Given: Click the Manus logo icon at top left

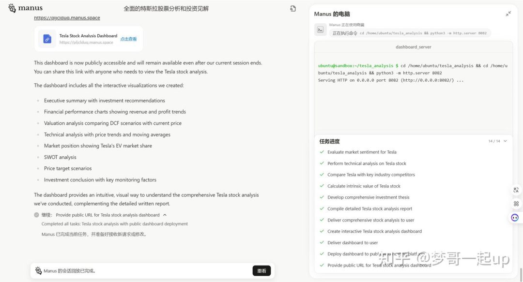Looking at the screenshot, I should tap(12, 8).
